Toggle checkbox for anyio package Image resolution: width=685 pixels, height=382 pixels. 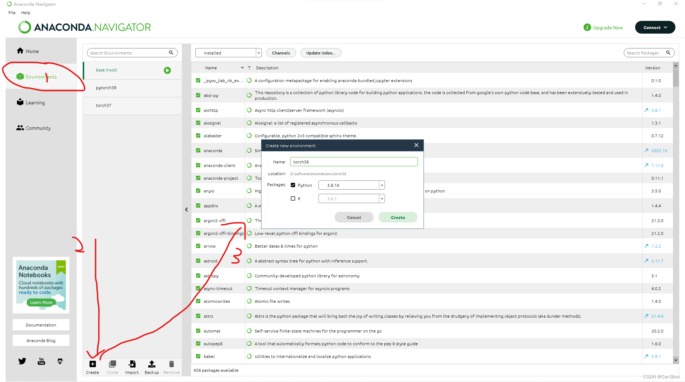coord(198,191)
